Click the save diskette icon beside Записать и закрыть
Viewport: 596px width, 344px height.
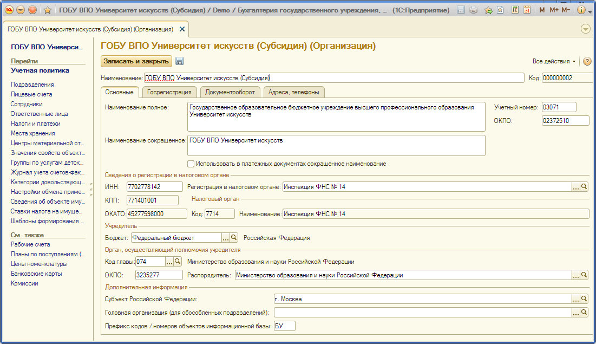(x=179, y=61)
